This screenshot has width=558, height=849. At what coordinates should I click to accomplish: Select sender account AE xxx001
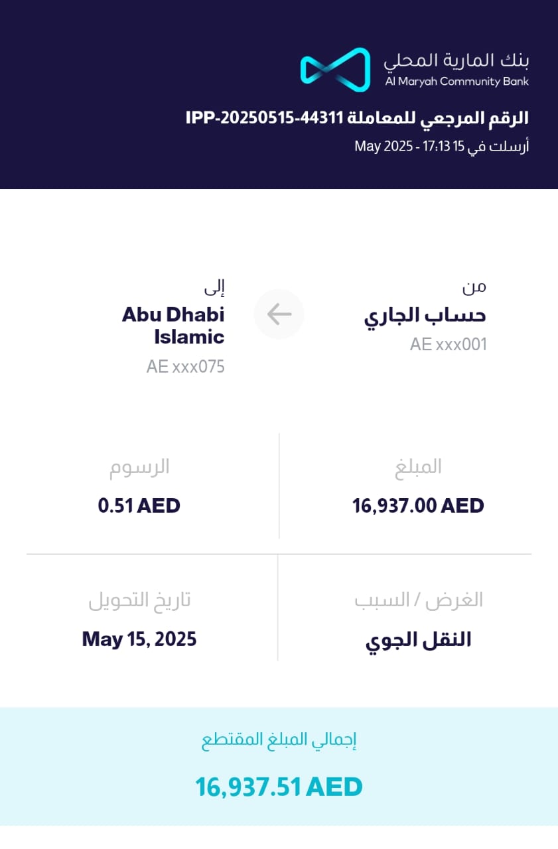[448, 344]
